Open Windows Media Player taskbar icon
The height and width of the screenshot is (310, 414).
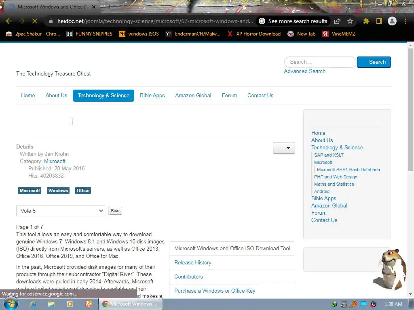click(x=70, y=304)
